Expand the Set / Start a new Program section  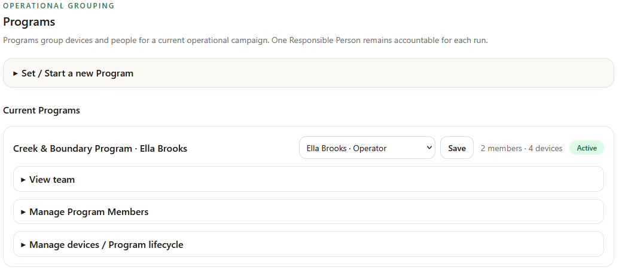[308, 73]
